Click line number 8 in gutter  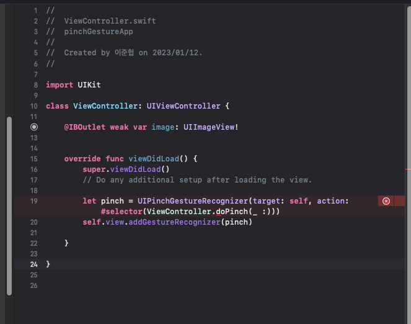click(36, 85)
